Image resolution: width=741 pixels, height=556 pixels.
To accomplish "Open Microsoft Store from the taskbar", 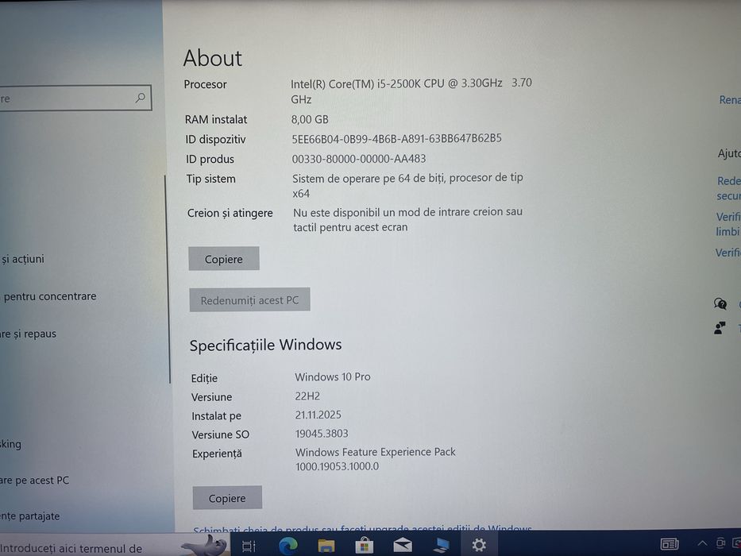I will [x=364, y=546].
